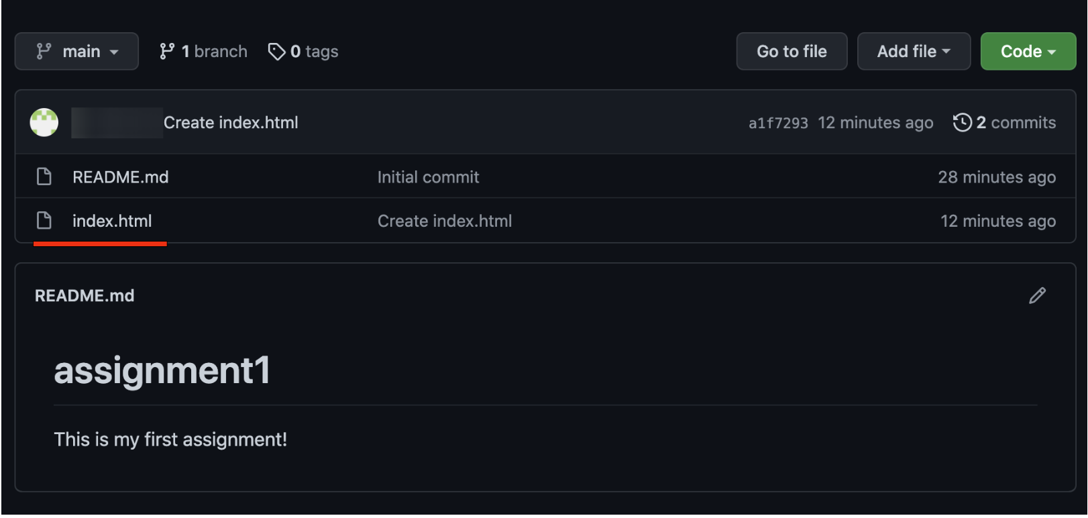Click the latest commit message Create index.html
1088x518 pixels.
pyautogui.click(x=231, y=123)
